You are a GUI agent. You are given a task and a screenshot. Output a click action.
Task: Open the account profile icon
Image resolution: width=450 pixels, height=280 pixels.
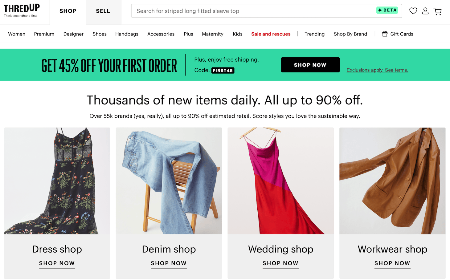click(425, 11)
